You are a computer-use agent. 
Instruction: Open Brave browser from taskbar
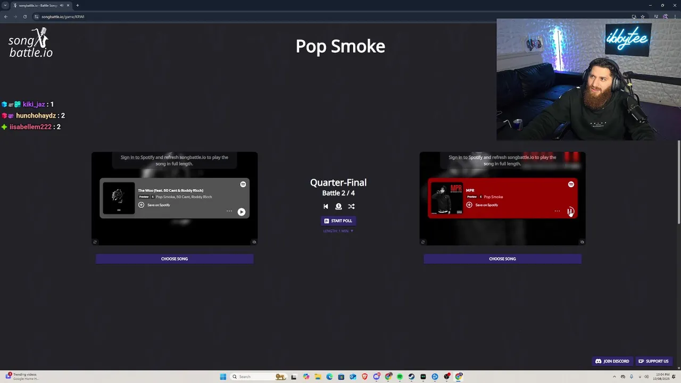click(x=364, y=377)
